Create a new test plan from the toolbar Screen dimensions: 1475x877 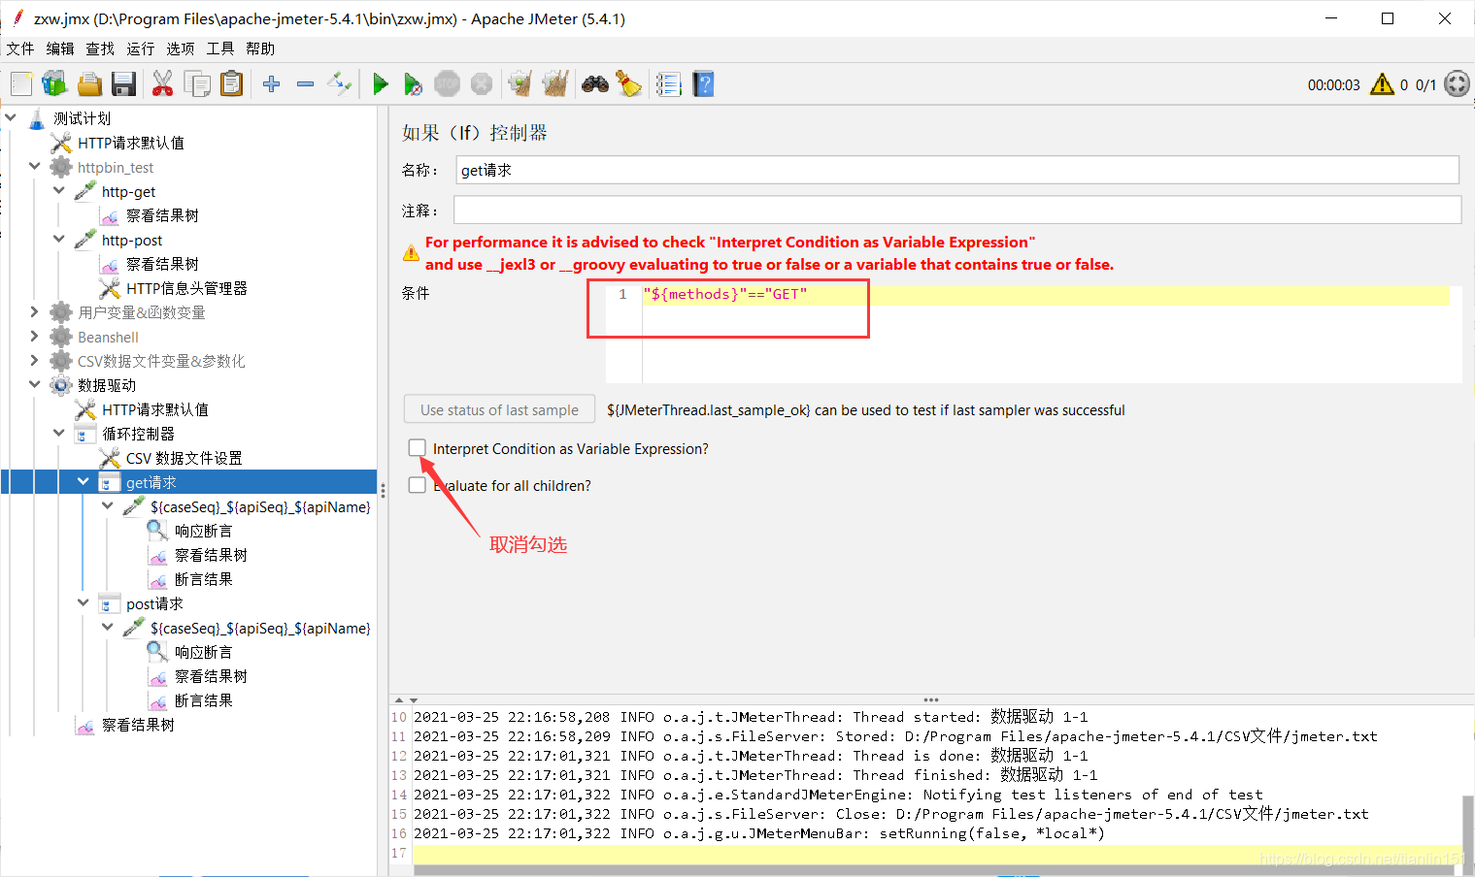pos(21,84)
